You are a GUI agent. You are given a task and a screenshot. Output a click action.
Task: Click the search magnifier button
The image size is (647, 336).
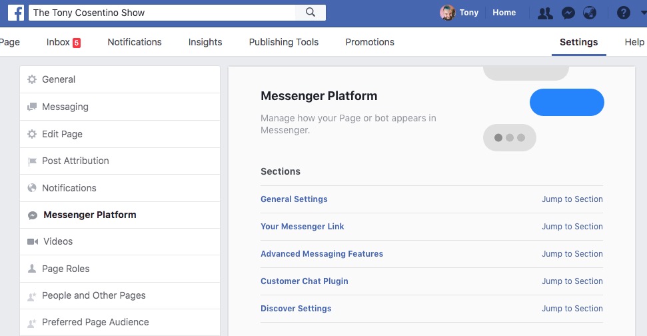311,13
